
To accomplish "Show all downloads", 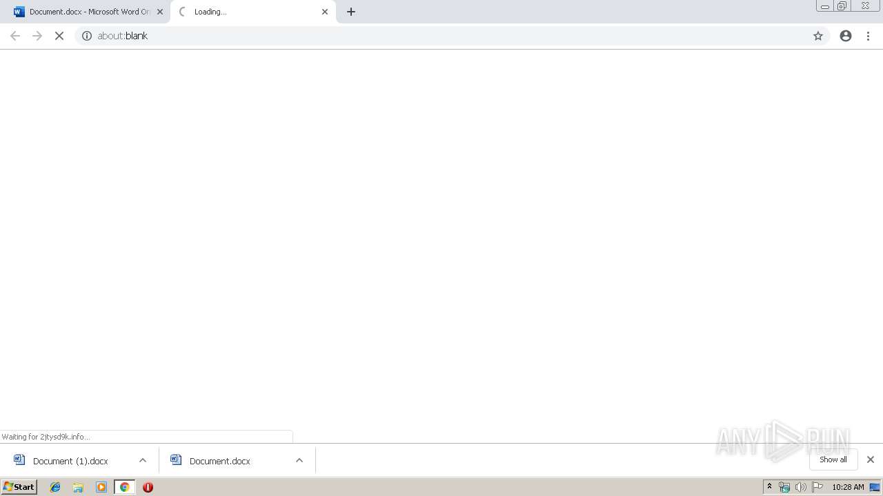I will click(833, 459).
